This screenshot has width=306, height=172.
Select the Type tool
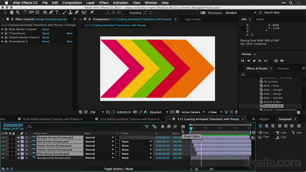coord(57,13)
